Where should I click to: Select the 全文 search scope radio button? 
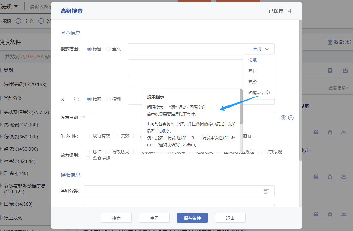point(109,49)
